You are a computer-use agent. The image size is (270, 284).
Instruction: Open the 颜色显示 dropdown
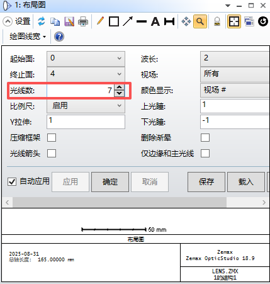tap(235, 90)
